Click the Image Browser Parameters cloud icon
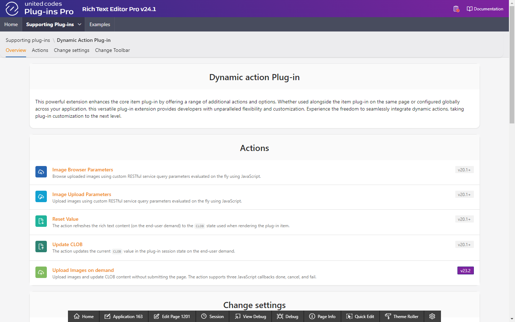515x322 pixels. coord(41,172)
